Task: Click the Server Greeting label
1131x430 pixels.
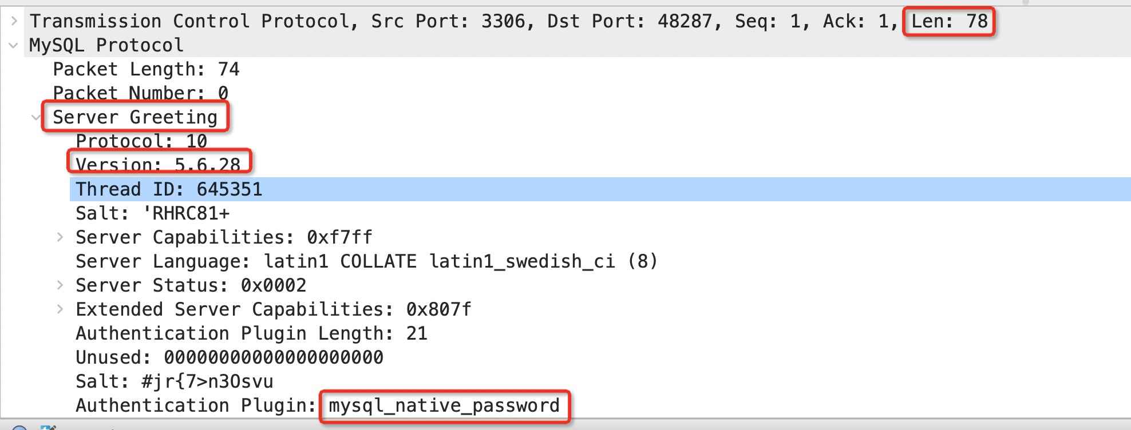Action: [x=135, y=117]
